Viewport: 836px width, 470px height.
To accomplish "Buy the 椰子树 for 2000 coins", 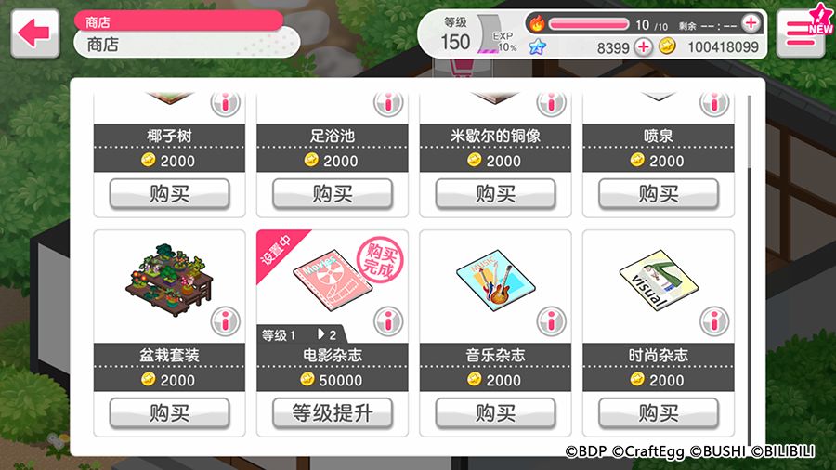I will click(x=170, y=193).
